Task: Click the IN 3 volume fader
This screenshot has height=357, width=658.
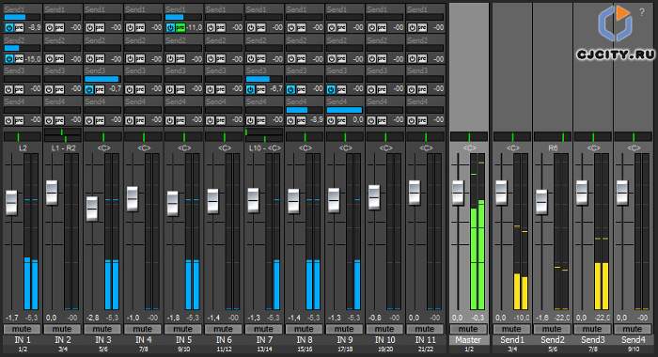Action: pos(92,209)
